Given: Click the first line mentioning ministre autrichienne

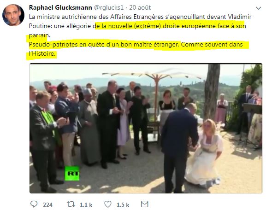Looking at the screenshot, I should tap(140, 17).
